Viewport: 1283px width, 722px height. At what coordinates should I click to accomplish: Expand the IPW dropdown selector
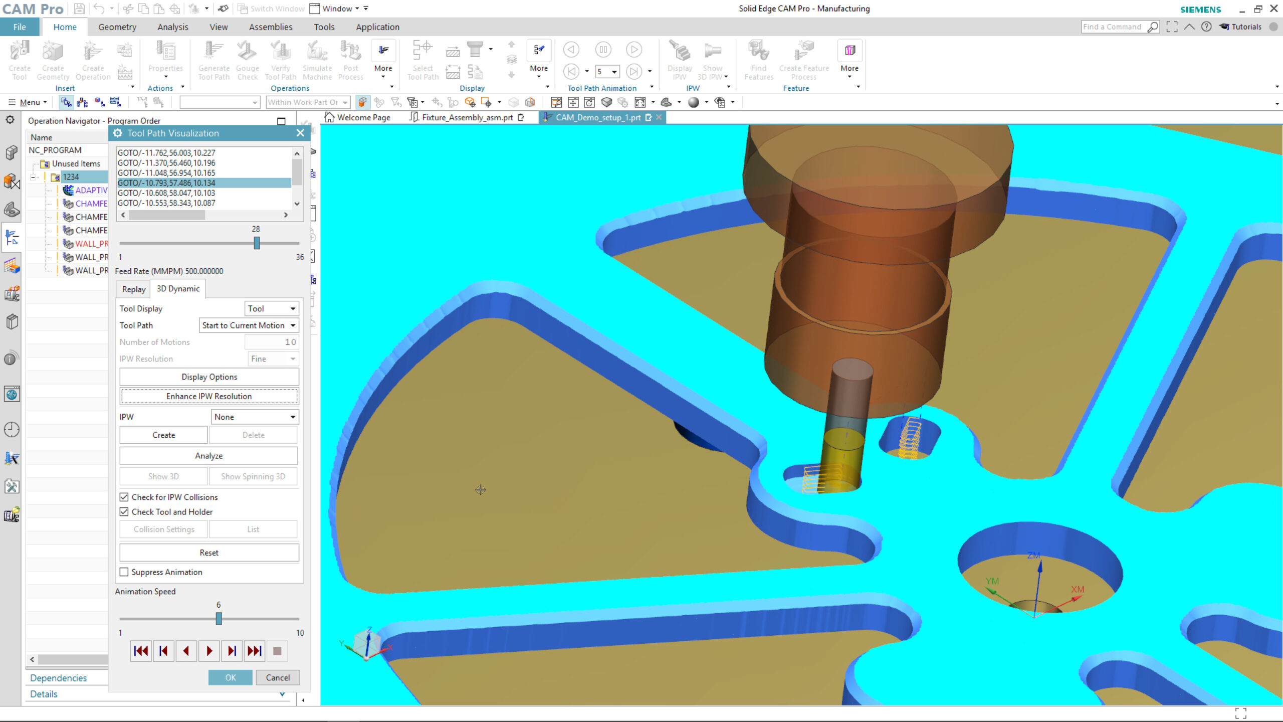click(x=293, y=416)
